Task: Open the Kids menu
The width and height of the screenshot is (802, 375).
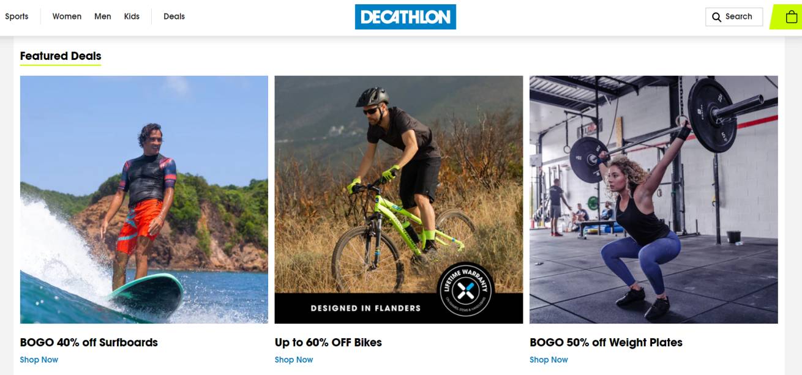Action: pos(132,17)
